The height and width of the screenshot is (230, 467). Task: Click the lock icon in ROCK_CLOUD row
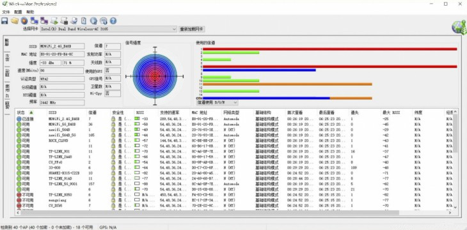[x=113, y=141]
